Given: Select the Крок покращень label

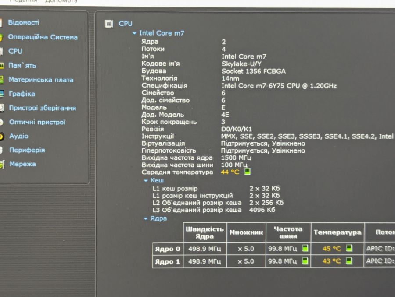Looking at the screenshot, I should [169, 122].
